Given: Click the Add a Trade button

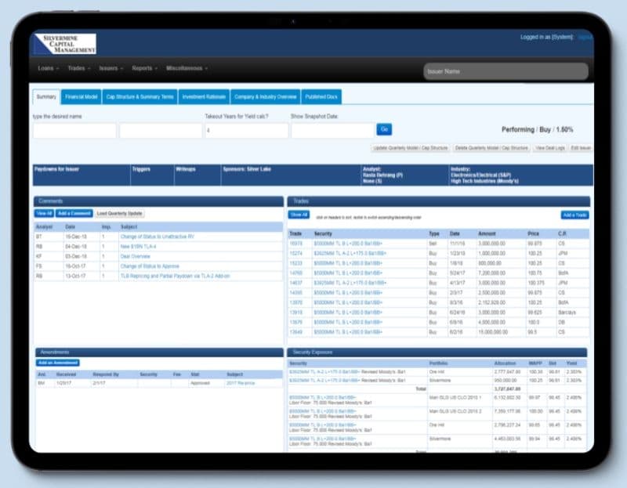Looking at the screenshot, I should [x=574, y=215].
